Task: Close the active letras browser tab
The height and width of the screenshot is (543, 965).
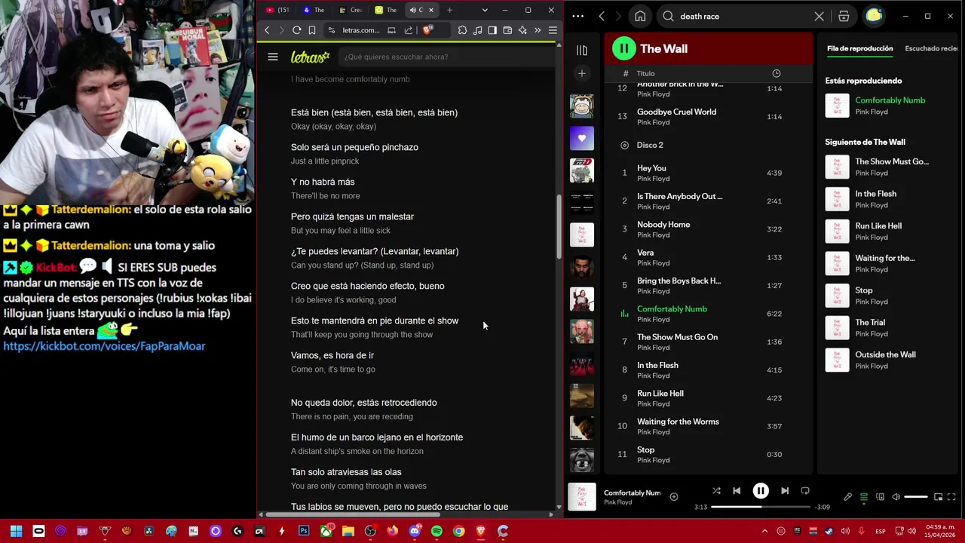Action: (x=430, y=10)
